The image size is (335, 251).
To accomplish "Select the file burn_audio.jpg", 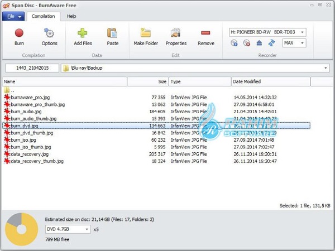I will pyautogui.click(x=26, y=112).
